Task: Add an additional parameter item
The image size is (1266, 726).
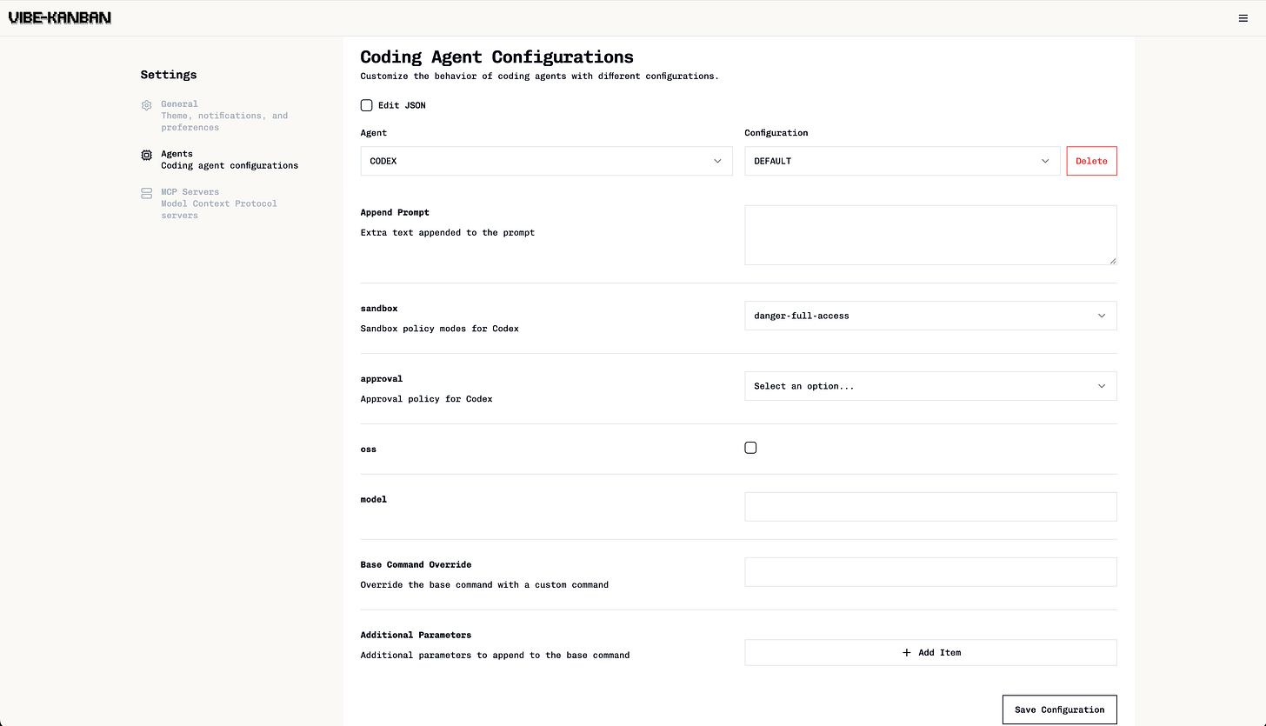Action: point(930,652)
